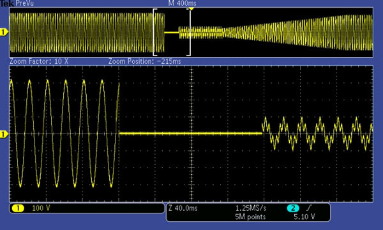Click the Tek logo in the corner
Image resolution: width=383 pixels, height=230 pixels.
(x=7, y=3)
